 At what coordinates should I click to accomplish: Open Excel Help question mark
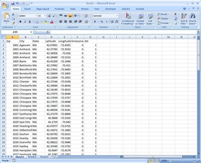[x=184, y=9]
